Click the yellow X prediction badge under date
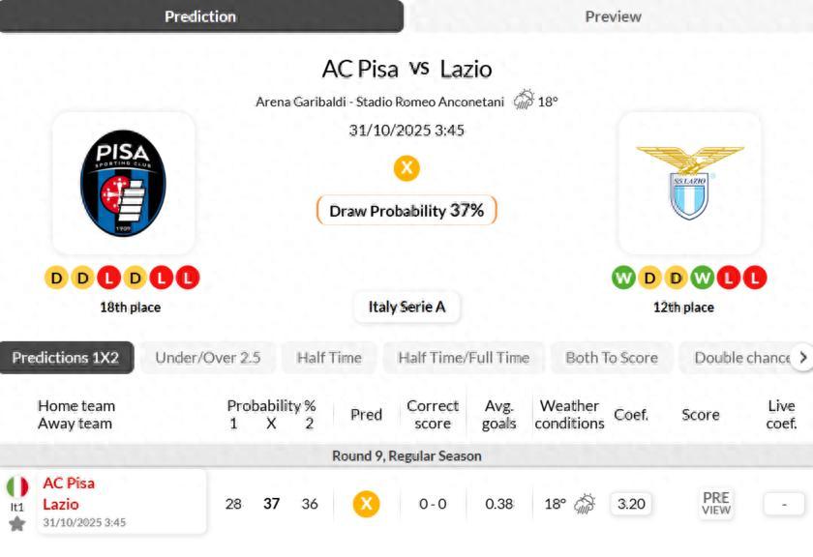Screen dimensions: 813x557 coord(406,168)
